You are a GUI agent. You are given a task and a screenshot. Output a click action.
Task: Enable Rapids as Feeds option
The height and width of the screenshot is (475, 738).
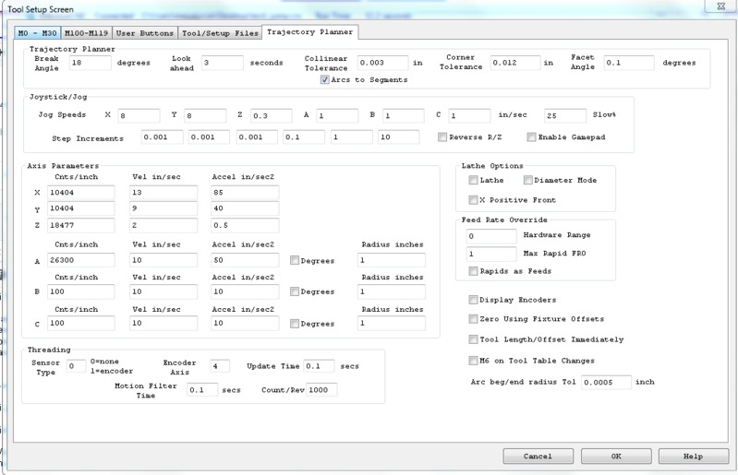click(x=474, y=271)
